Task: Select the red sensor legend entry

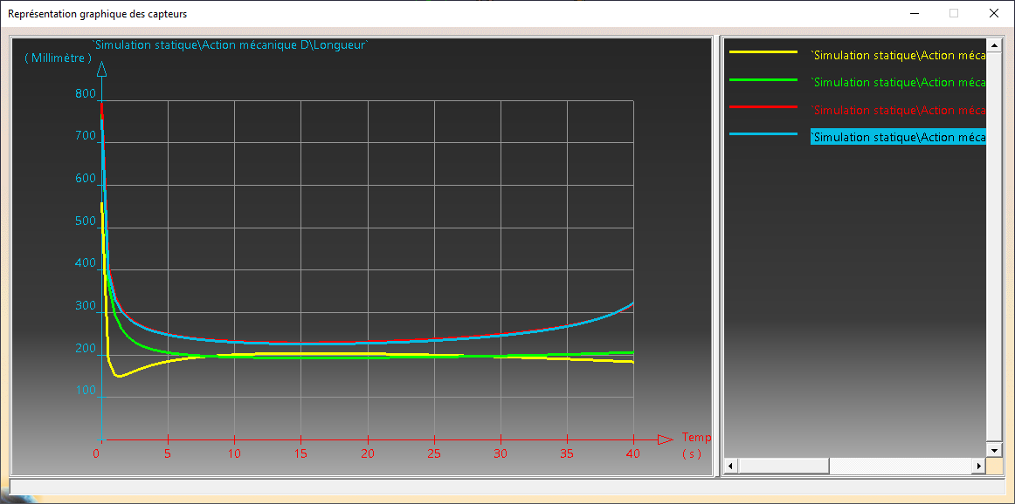Action: (898, 110)
